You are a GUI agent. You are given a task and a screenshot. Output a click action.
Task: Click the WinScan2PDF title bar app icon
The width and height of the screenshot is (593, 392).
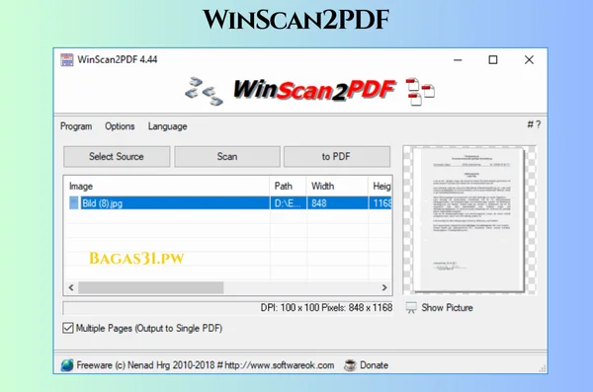click(x=67, y=59)
